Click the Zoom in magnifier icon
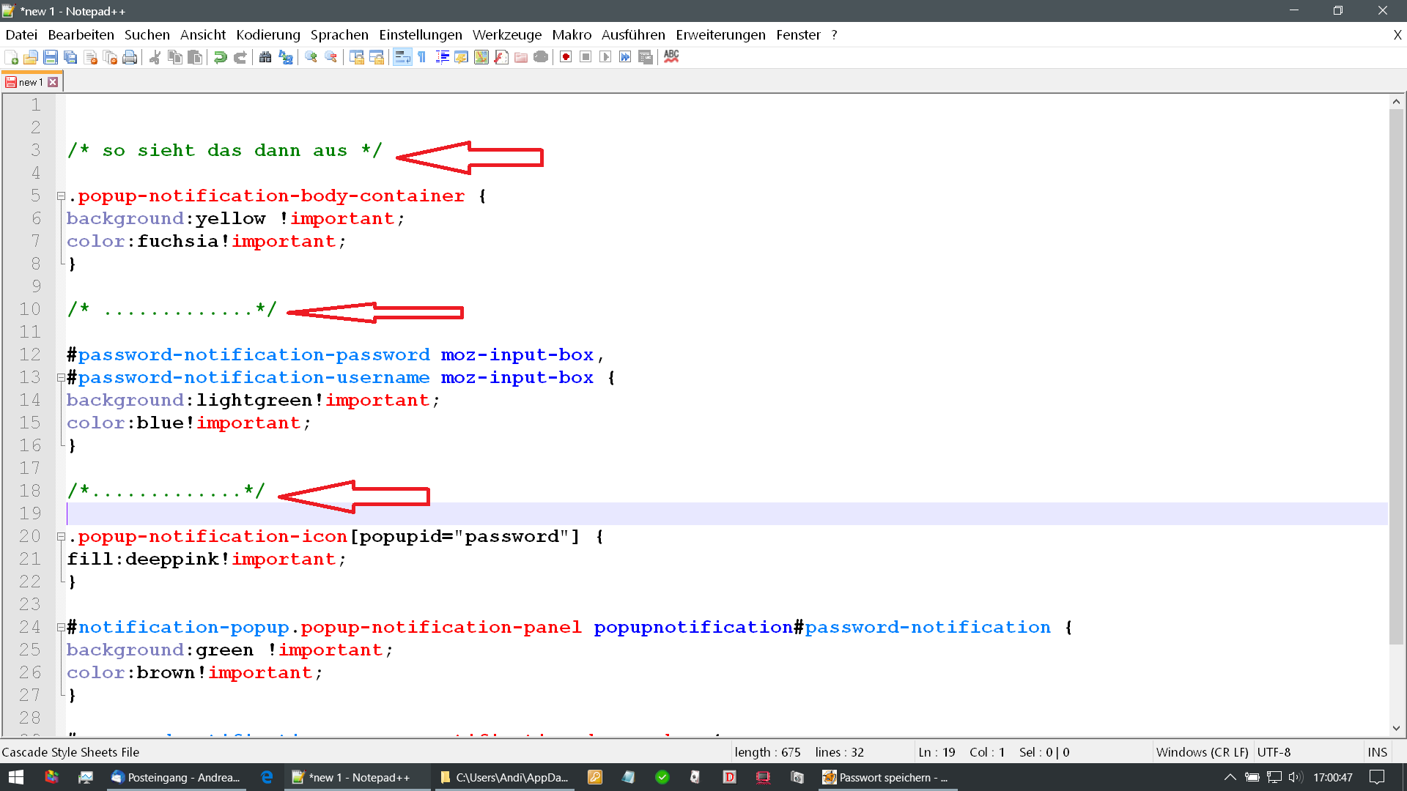The image size is (1407, 791). click(x=311, y=57)
